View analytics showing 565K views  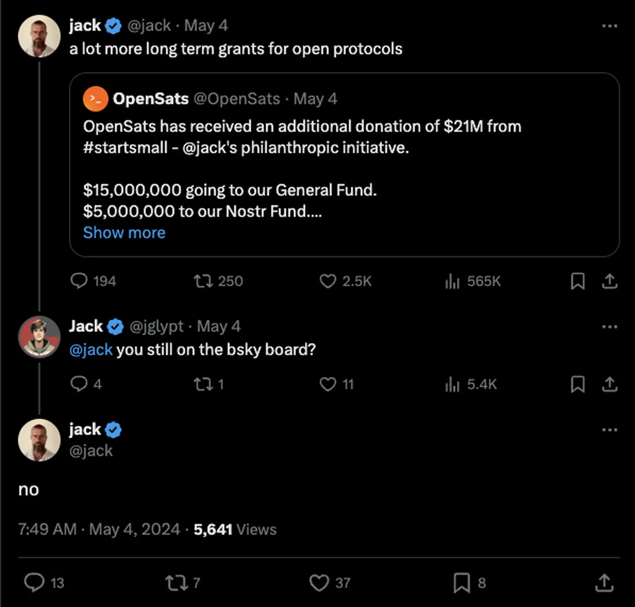point(452,281)
